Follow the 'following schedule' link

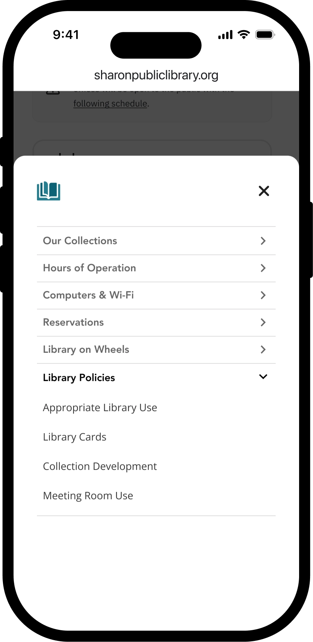click(x=110, y=104)
